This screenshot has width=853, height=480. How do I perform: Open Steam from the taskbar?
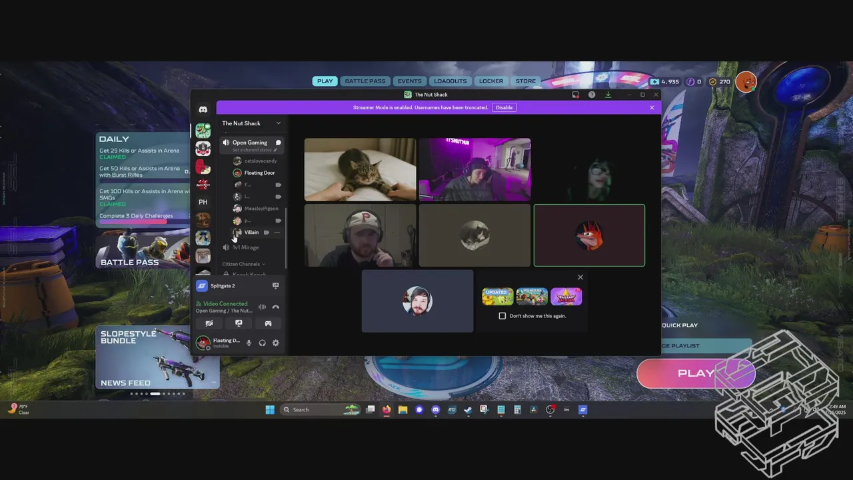point(468,409)
